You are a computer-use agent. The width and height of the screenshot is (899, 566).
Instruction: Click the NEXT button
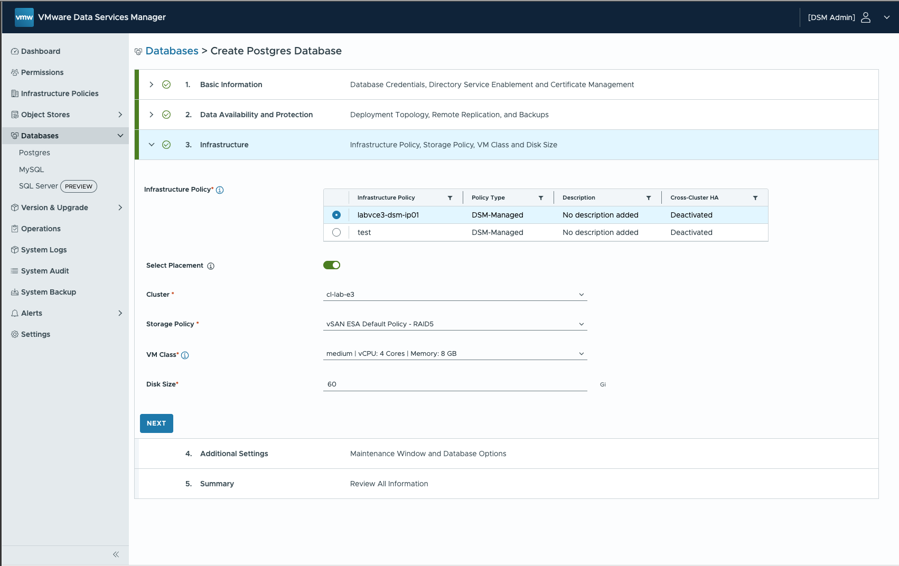(156, 423)
